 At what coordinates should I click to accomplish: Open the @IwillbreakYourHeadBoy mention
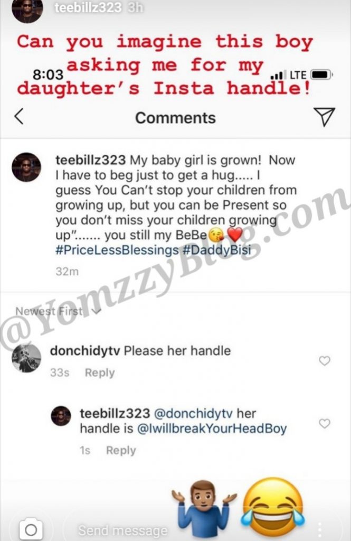tap(212, 428)
